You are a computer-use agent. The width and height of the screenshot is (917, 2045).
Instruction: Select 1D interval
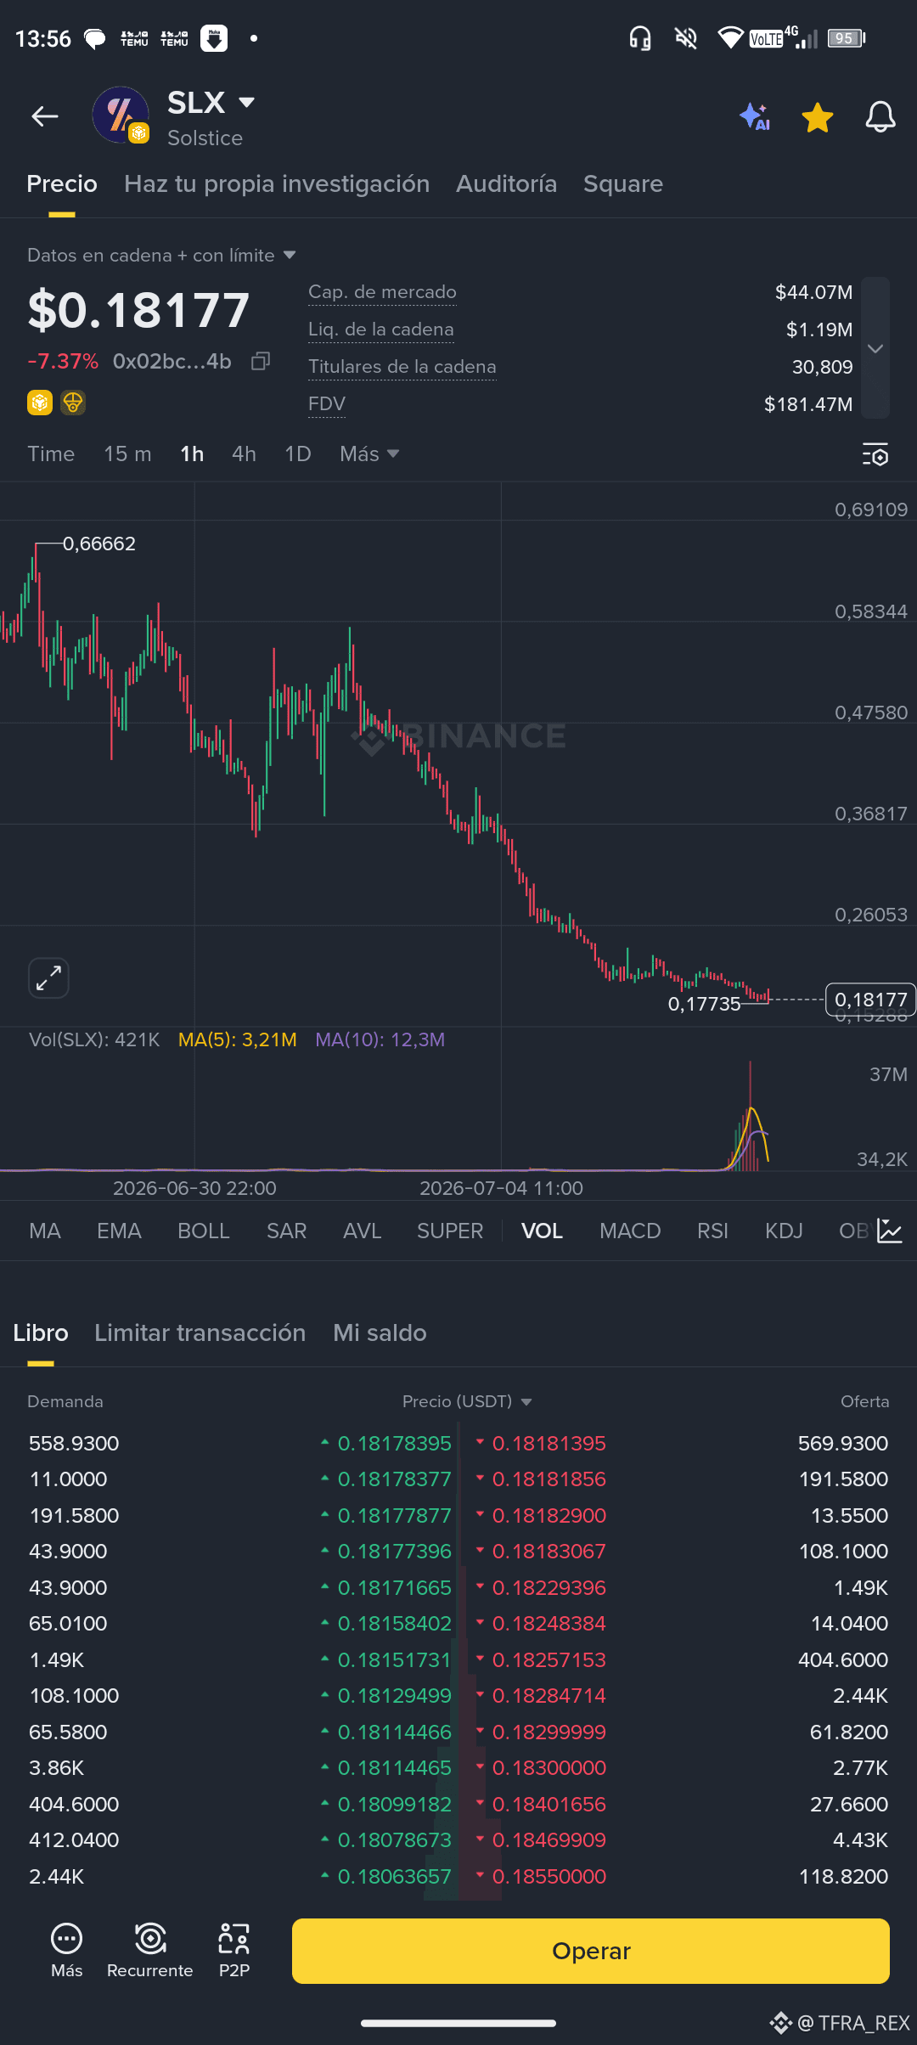coord(298,454)
